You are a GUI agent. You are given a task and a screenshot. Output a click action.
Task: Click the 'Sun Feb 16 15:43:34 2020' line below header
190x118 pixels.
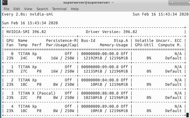pyautogui.click(x=30, y=23)
